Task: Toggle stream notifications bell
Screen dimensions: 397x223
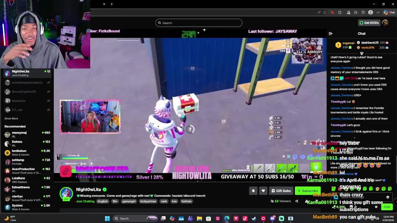Action: [x=253, y=191]
